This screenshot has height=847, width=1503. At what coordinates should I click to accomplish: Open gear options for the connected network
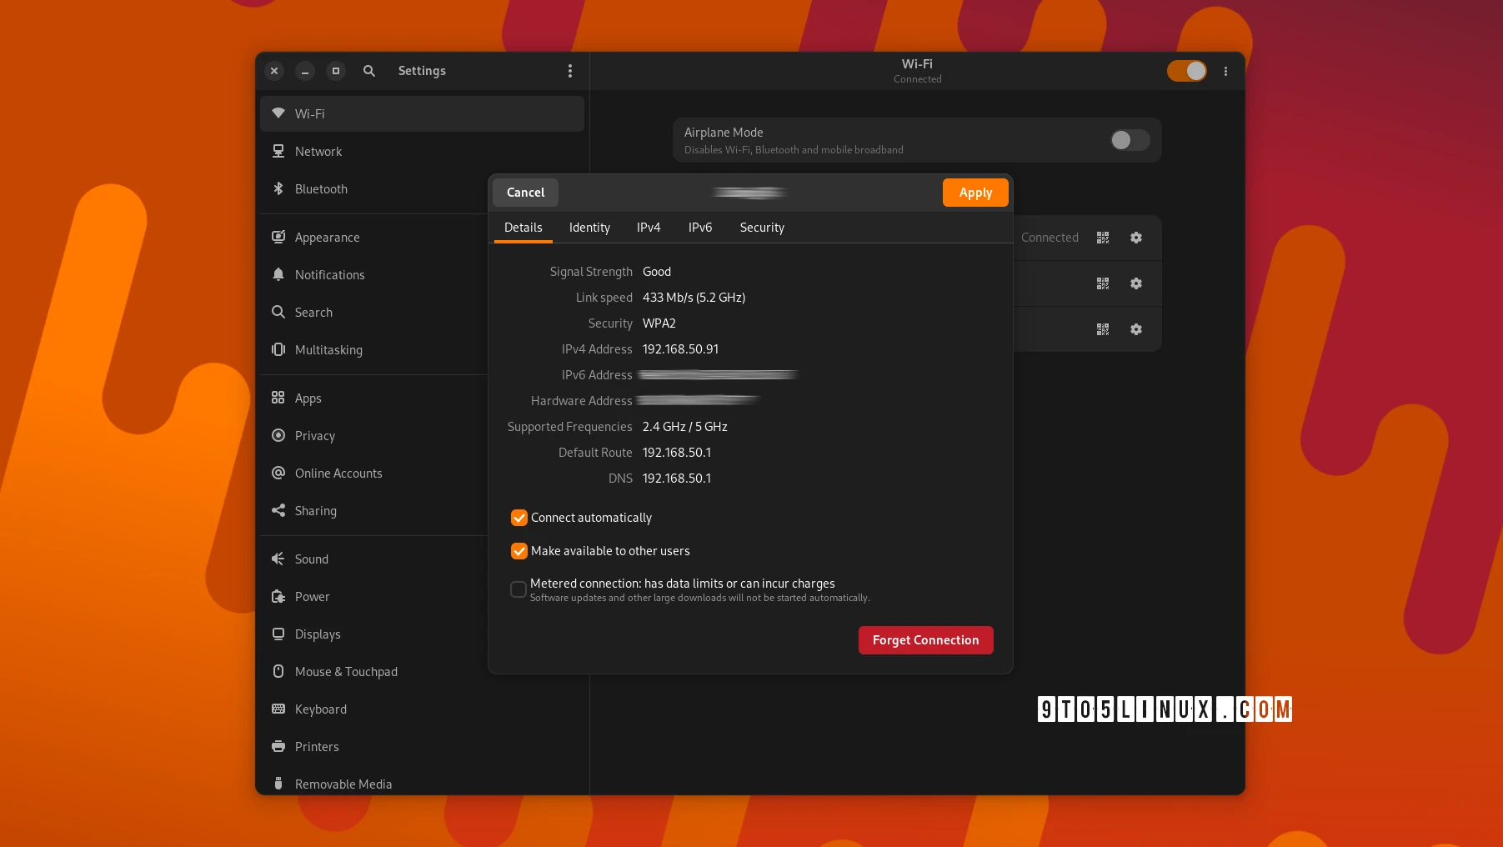[x=1135, y=237]
